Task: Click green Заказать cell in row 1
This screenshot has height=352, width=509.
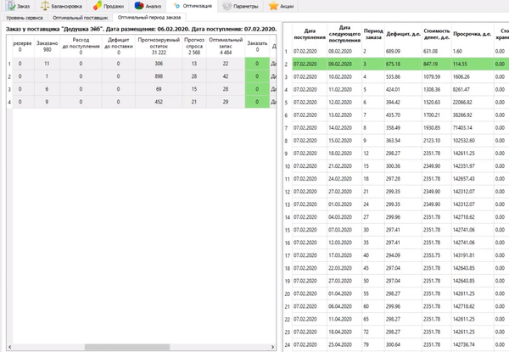Action: pyautogui.click(x=257, y=64)
